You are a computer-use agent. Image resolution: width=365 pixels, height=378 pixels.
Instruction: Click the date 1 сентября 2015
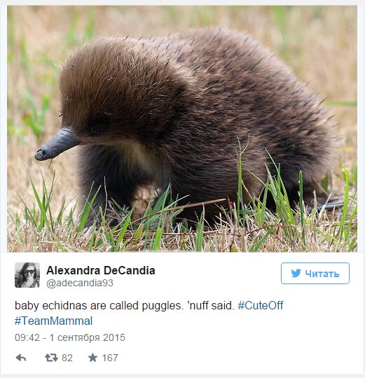88,337
